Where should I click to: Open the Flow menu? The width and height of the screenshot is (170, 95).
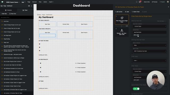pos(40,2)
